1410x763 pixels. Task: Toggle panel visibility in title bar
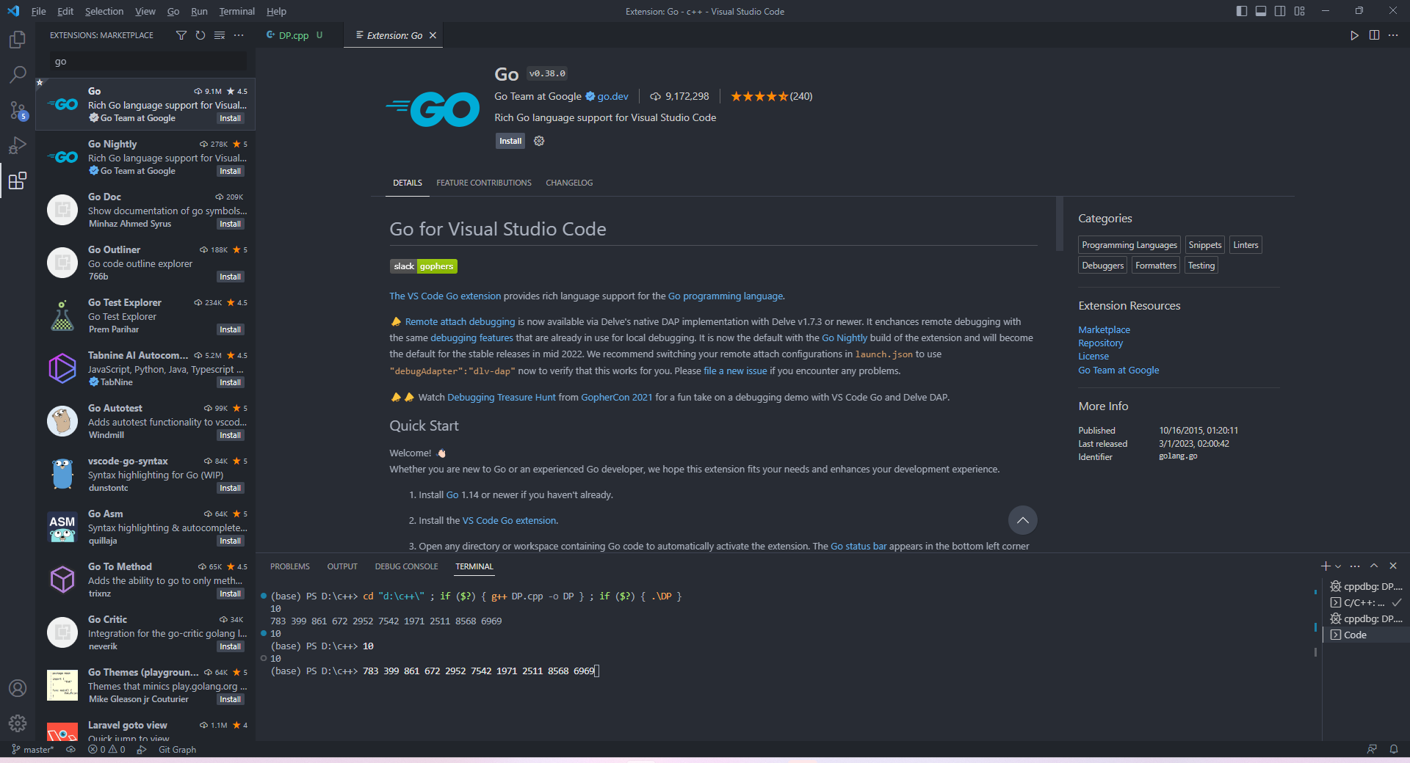click(1261, 11)
